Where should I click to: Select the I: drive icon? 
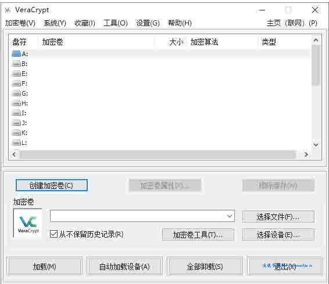(x=17, y=113)
